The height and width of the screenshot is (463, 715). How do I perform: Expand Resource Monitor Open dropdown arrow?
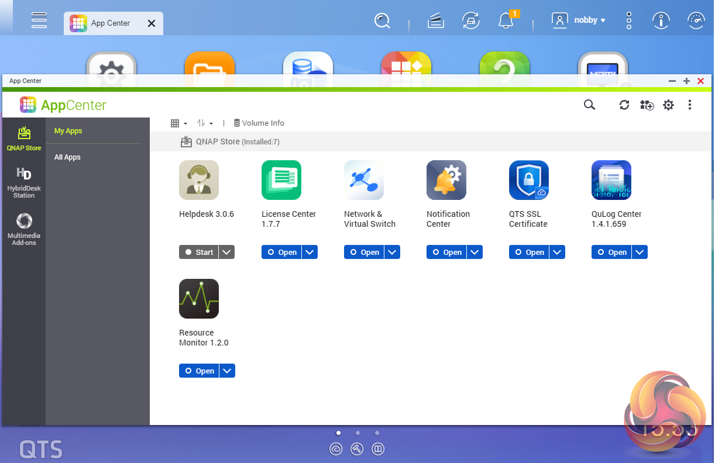pos(228,371)
